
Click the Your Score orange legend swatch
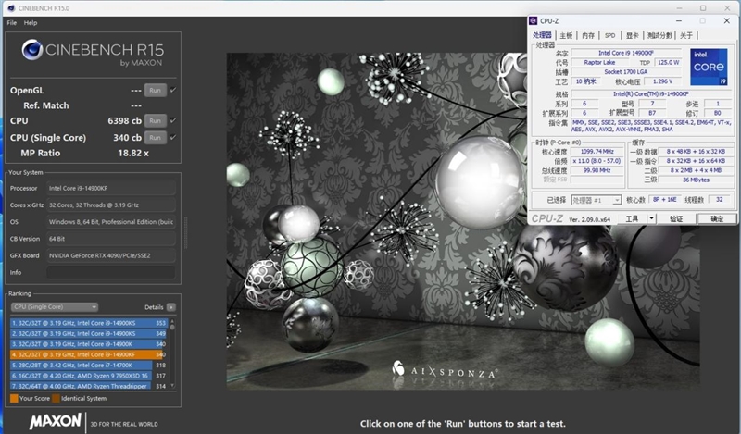coord(14,398)
